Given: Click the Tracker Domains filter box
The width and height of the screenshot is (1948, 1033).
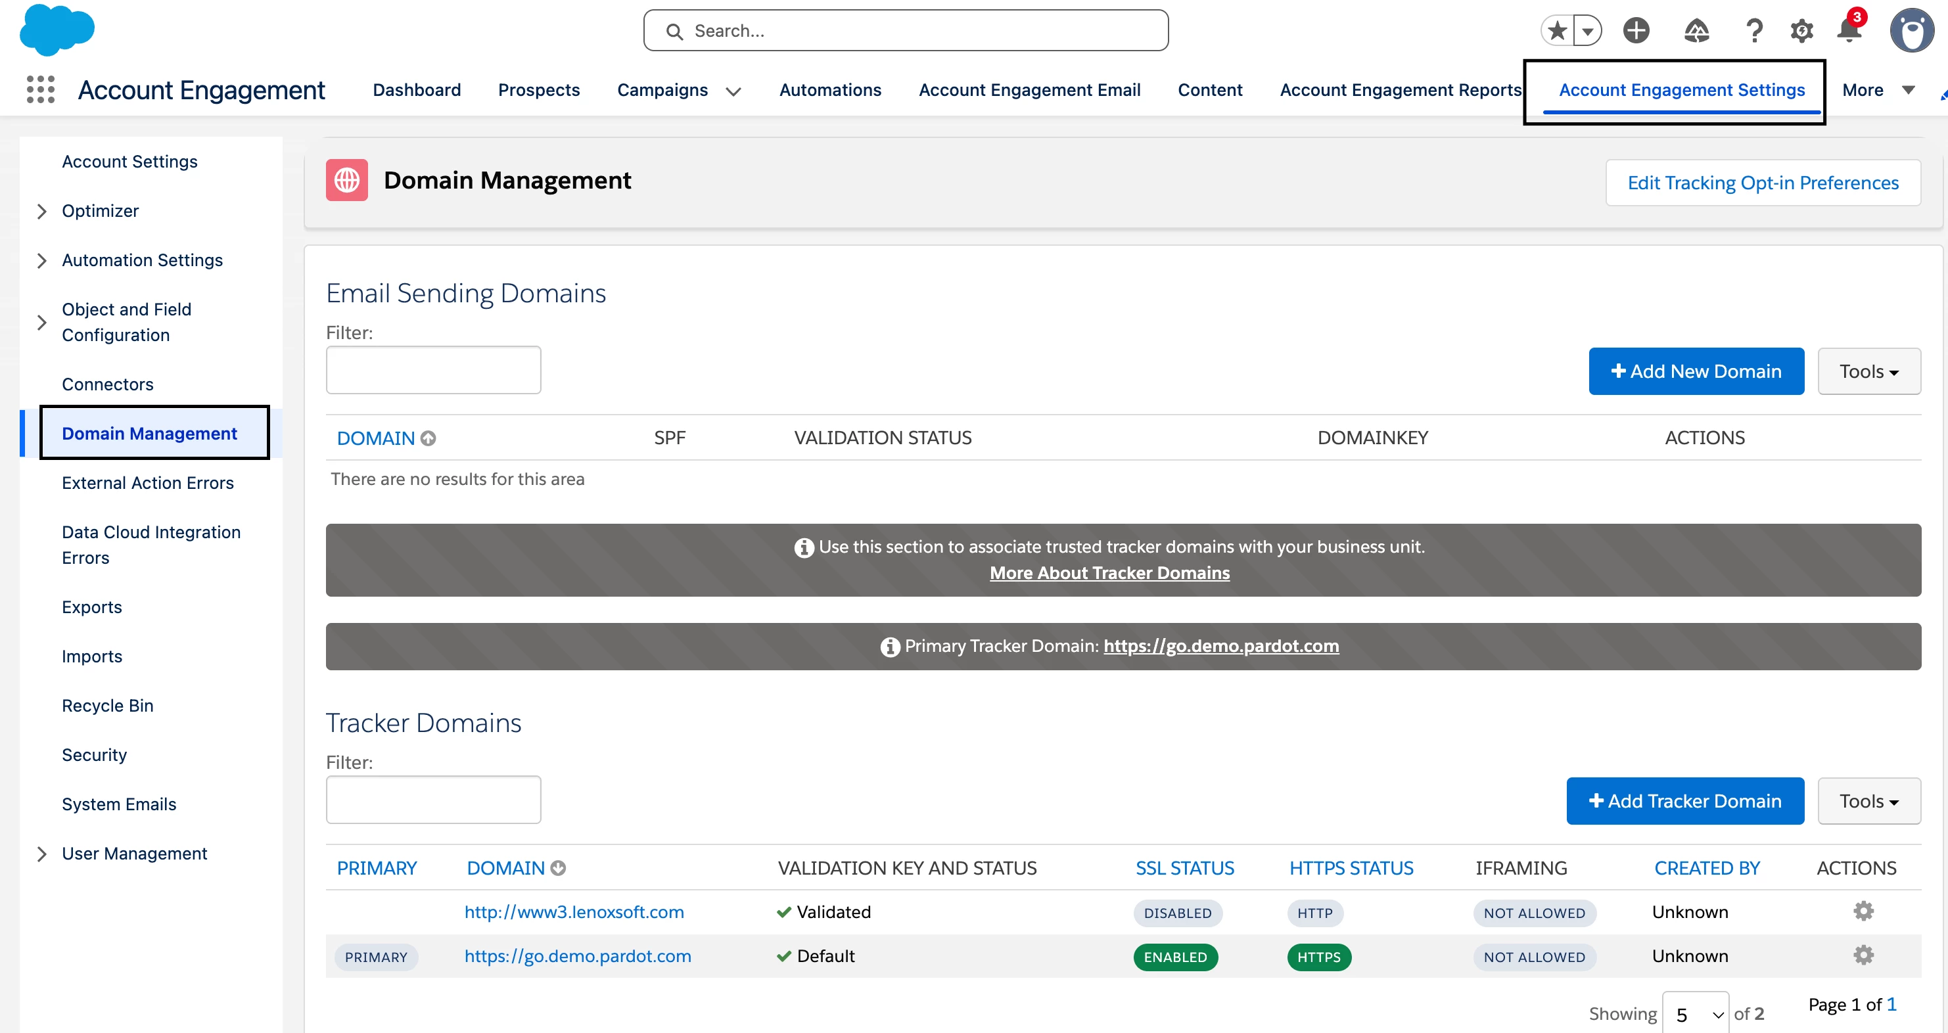Looking at the screenshot, I should 433,799.
